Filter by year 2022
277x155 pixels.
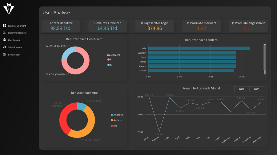point(242,89)
